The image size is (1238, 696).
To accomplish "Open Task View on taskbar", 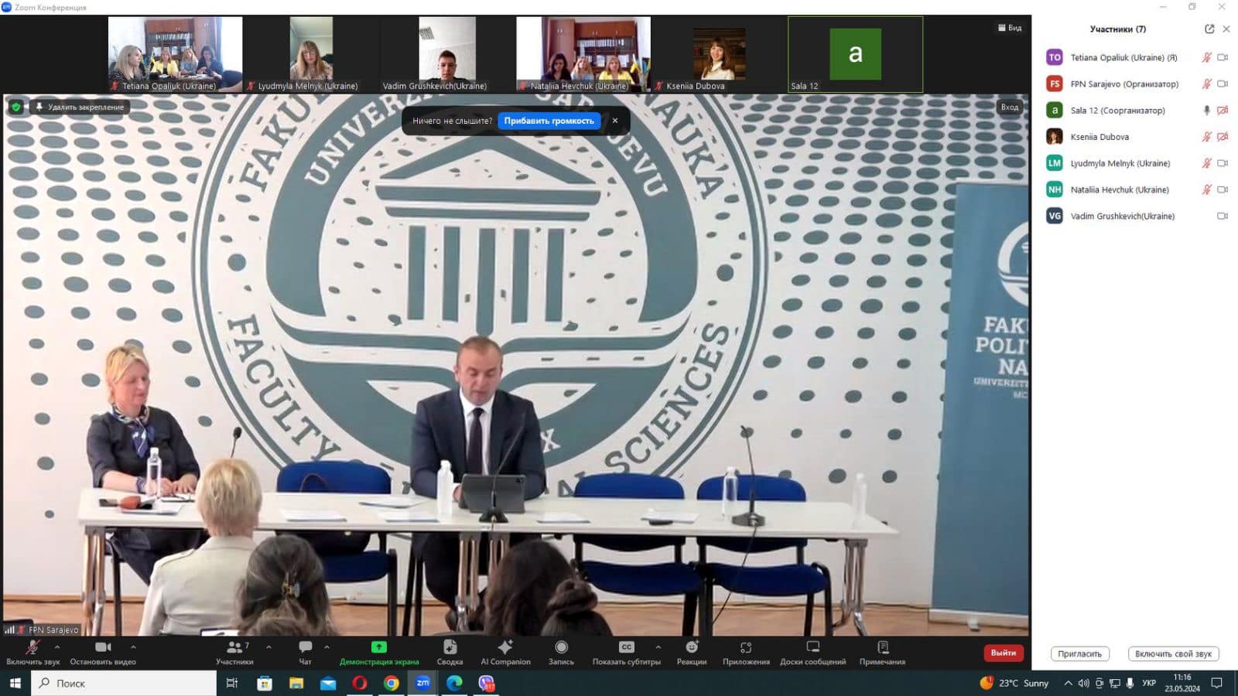I will (x=231, y=683).
